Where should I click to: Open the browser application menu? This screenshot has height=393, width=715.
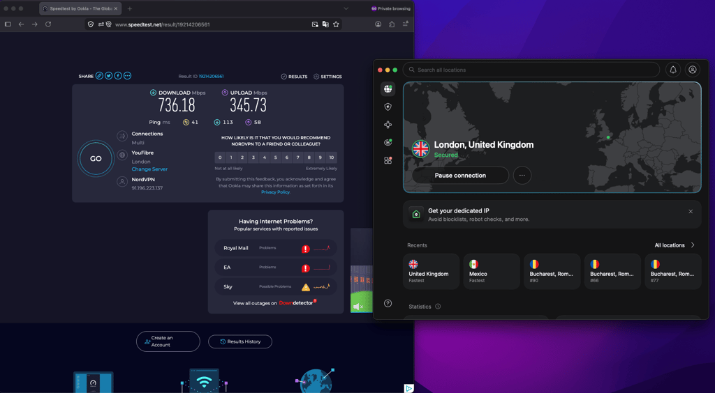point(406,24)
